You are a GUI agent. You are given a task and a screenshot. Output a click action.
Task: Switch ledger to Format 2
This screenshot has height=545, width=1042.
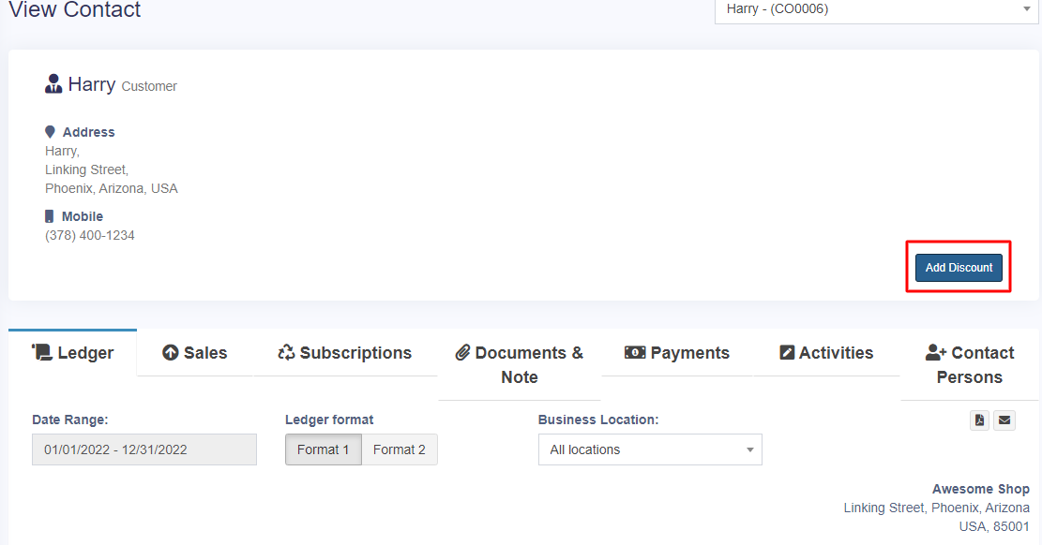399,449
